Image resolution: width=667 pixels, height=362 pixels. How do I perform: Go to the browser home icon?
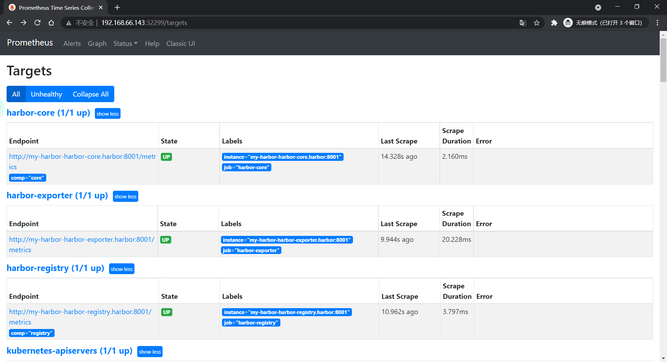[51, 23]
